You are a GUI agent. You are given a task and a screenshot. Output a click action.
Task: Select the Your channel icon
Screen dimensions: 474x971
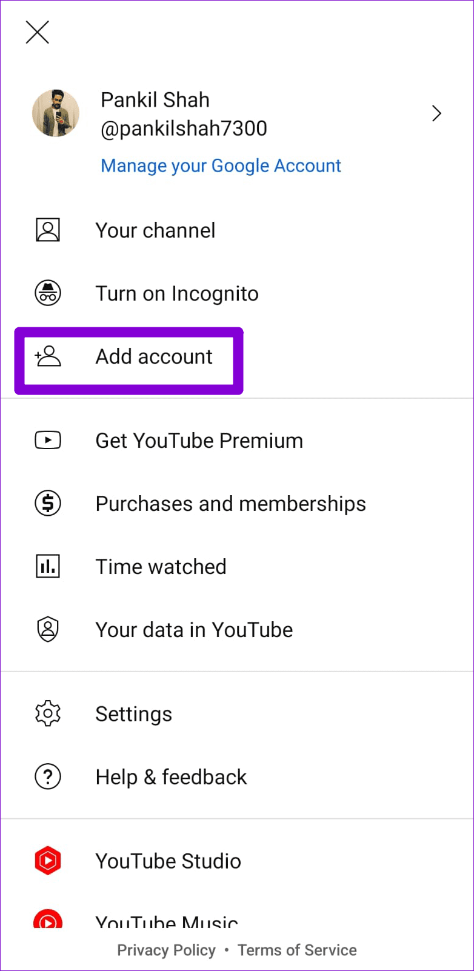[48, 230]
